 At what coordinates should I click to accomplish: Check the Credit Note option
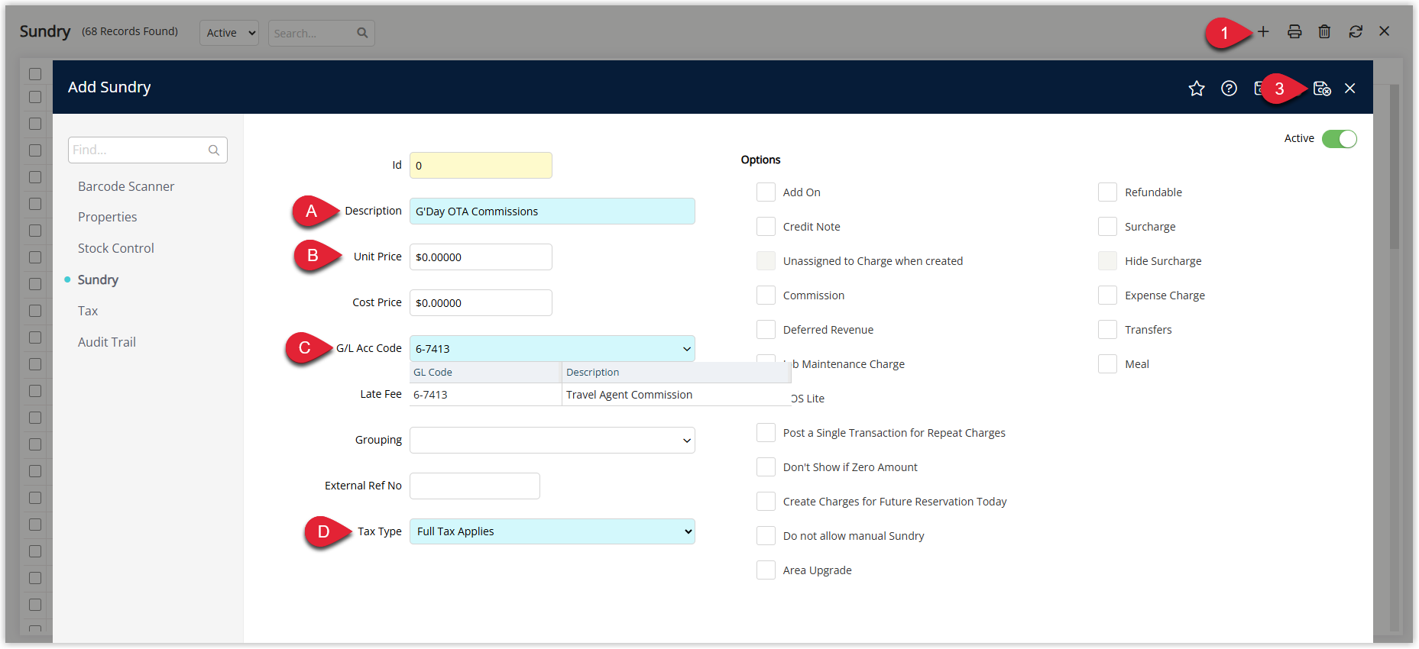click(x=766, y=227)
